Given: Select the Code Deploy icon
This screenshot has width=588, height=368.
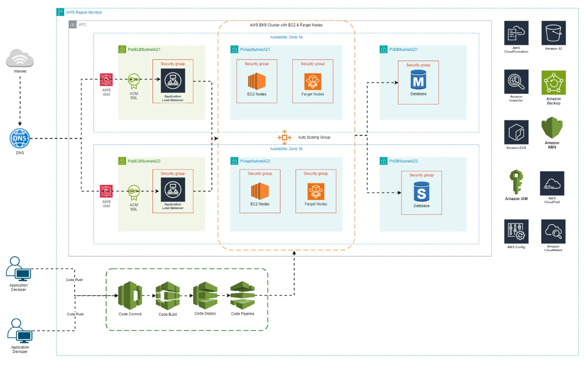Looking at the screenshot, I should pos(205,295).
